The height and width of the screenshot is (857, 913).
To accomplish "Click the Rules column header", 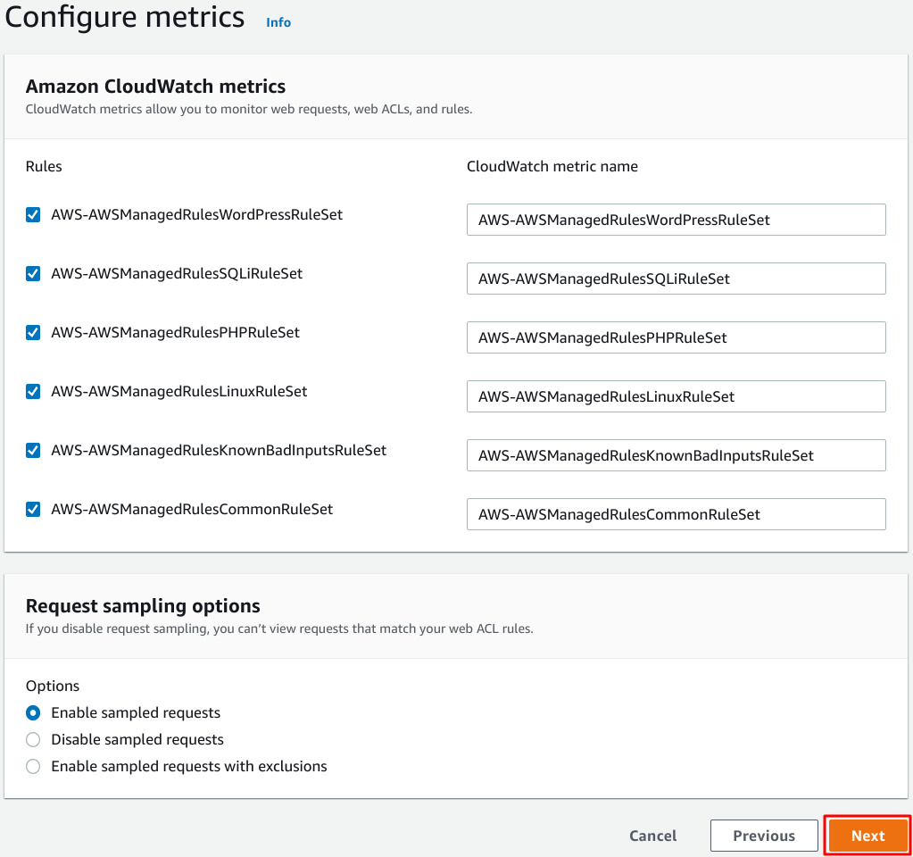I will pyautogui.click(x=44, y=167).
